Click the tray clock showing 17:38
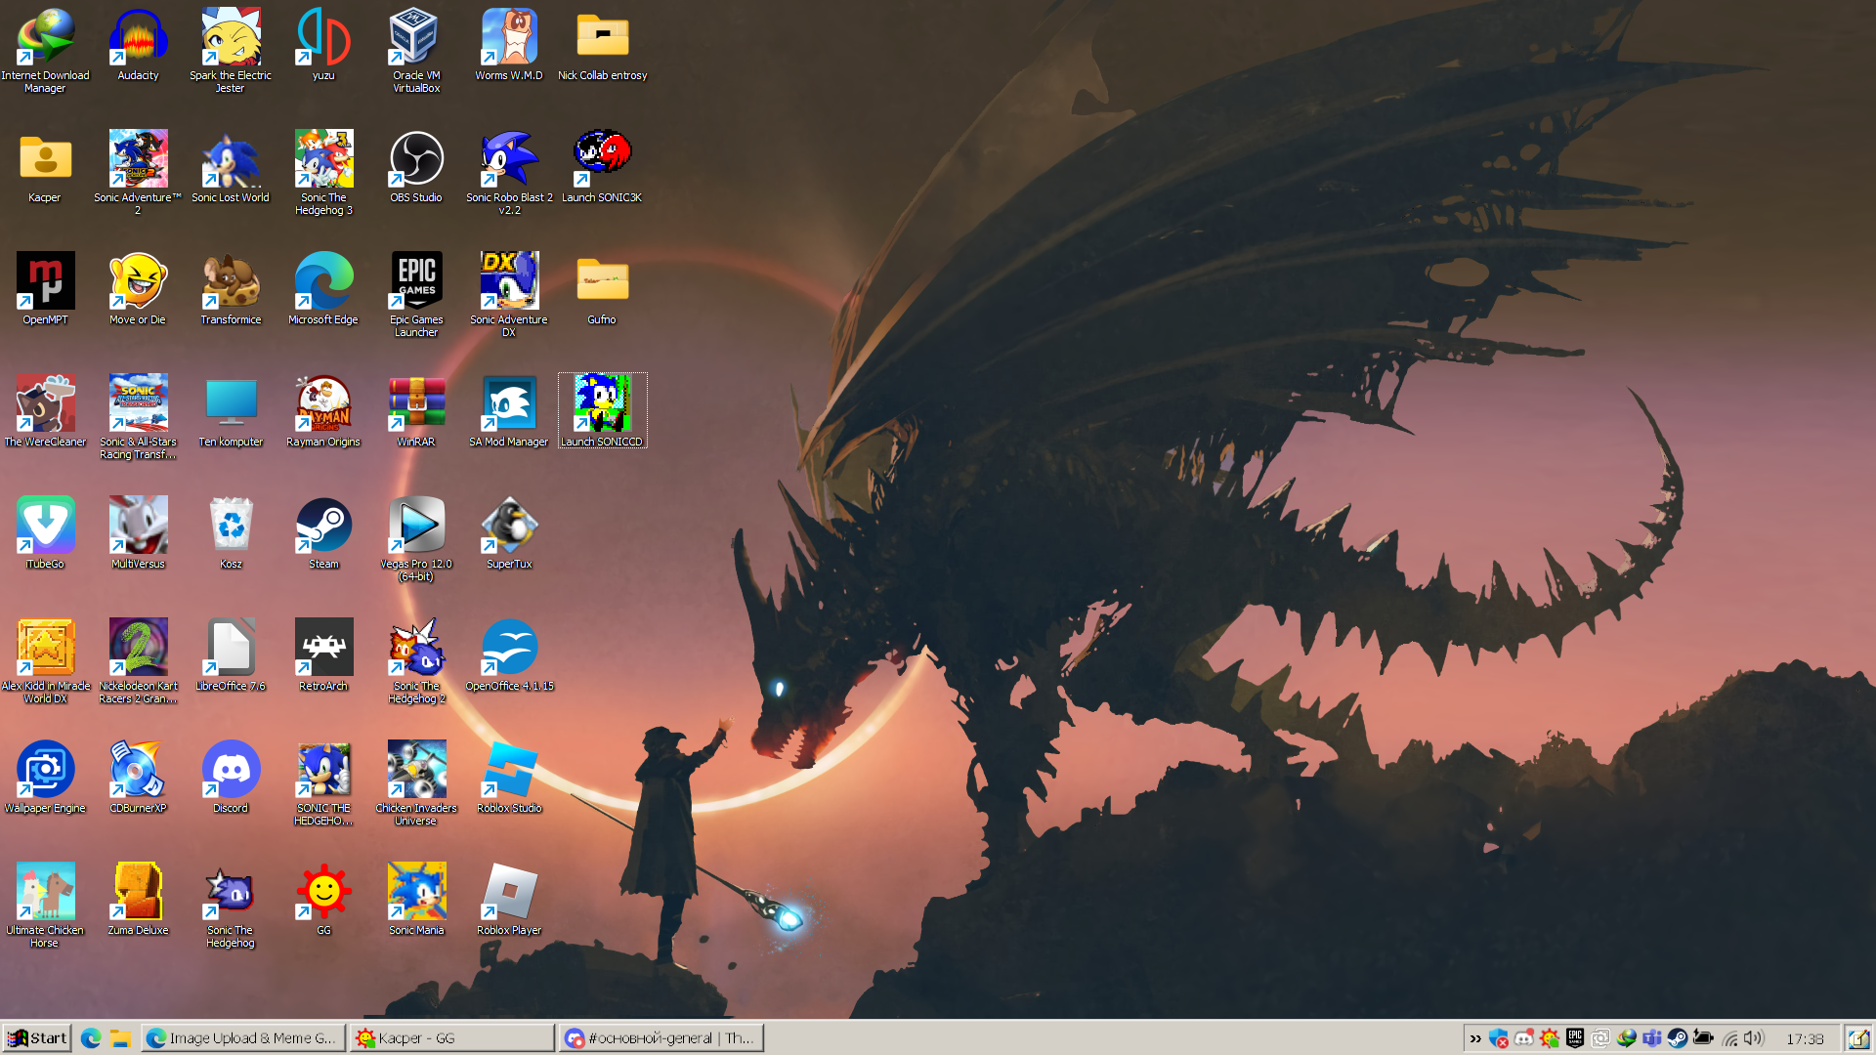Screen dimensions: 1876x1055 coord(1805,1038)
